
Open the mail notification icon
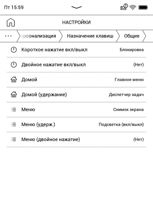[x=124, y=7]
